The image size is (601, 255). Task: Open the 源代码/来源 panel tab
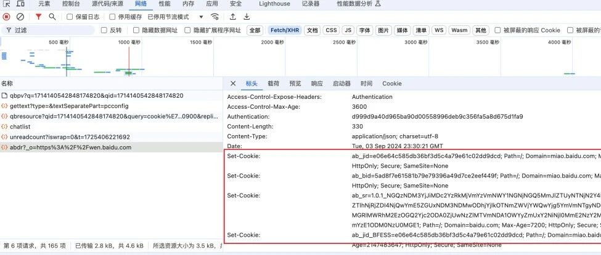[107, 4]
